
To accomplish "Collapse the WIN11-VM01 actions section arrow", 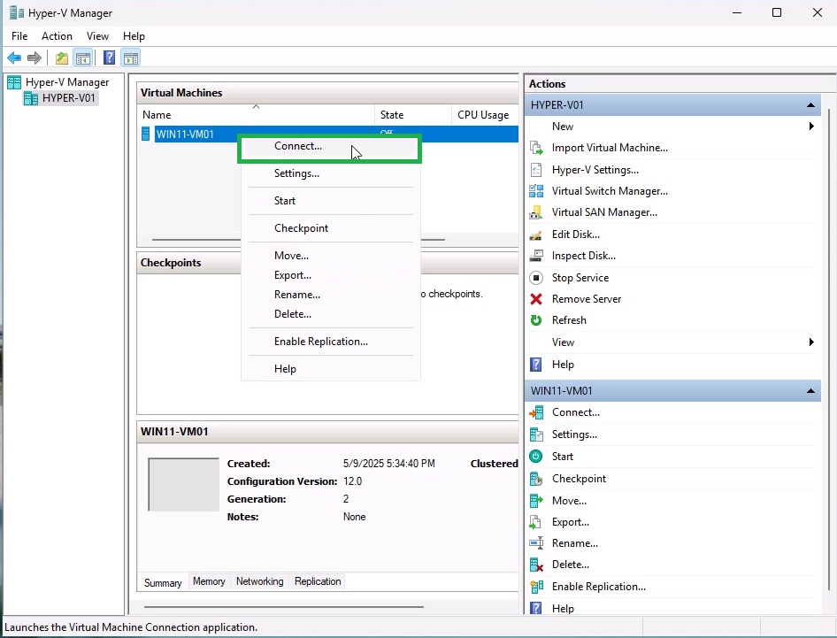I will click(x=810, y=391).
